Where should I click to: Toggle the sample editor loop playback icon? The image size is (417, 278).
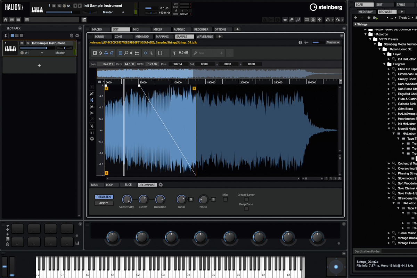pyautogui.click(x=100, y=53)
